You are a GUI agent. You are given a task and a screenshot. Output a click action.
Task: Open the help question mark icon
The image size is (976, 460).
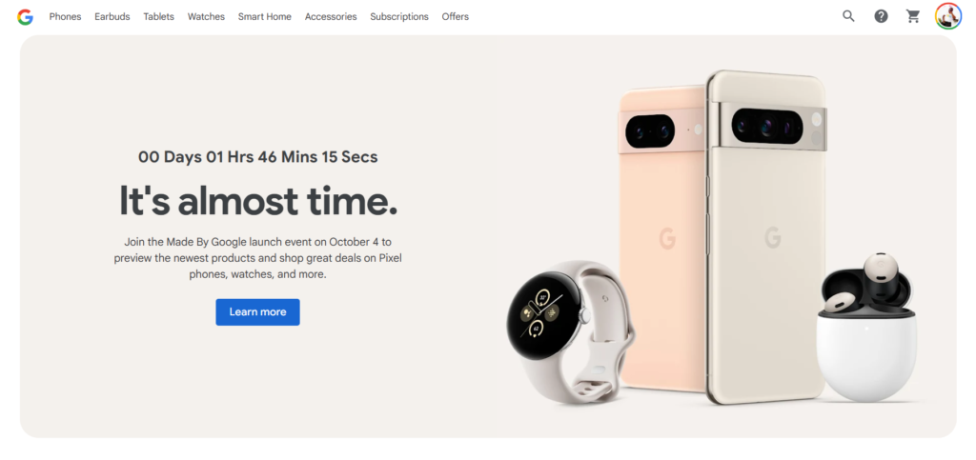click(881, 16)
